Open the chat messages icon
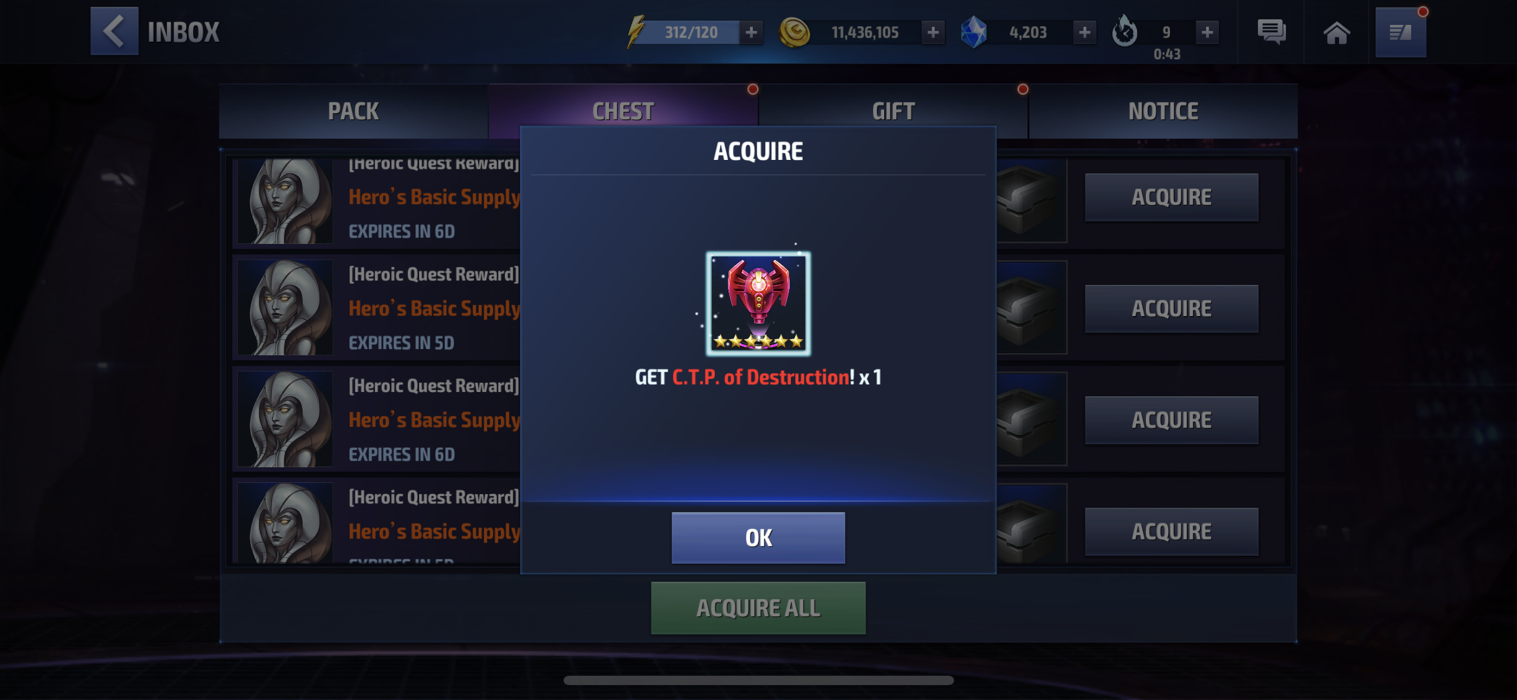 1271,32
